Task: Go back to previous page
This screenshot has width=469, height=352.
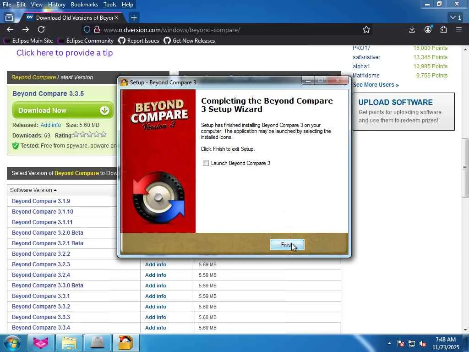Action: coord(10,29)
